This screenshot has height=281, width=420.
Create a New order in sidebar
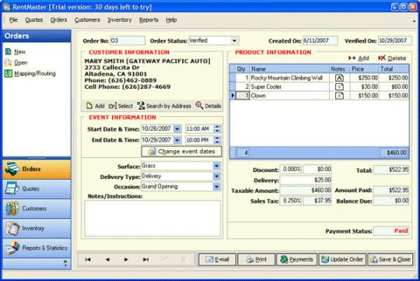[16, 51]
